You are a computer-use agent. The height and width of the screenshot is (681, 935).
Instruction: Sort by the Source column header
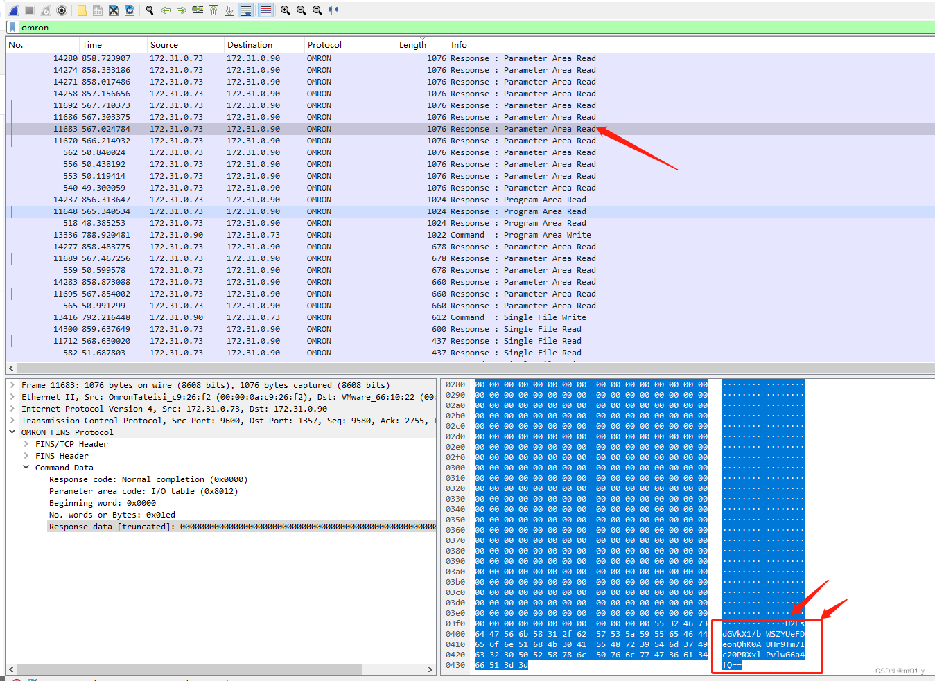[186, 44]
